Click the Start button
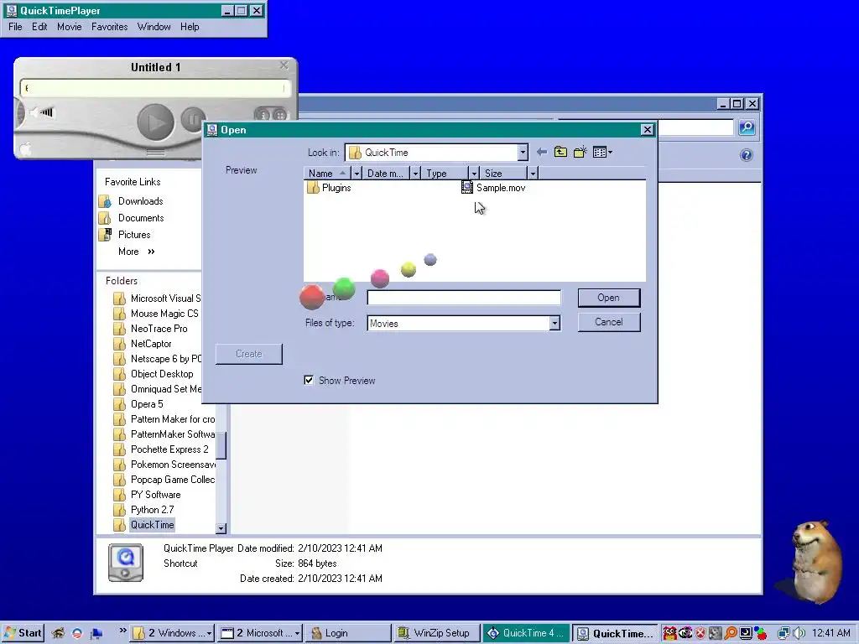Viewport: 859px width, 644px height. point(23,633)
